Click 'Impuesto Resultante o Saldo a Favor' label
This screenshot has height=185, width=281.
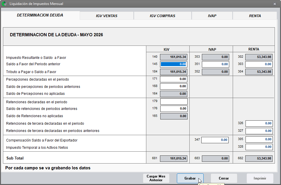click(x=36, y=58)
